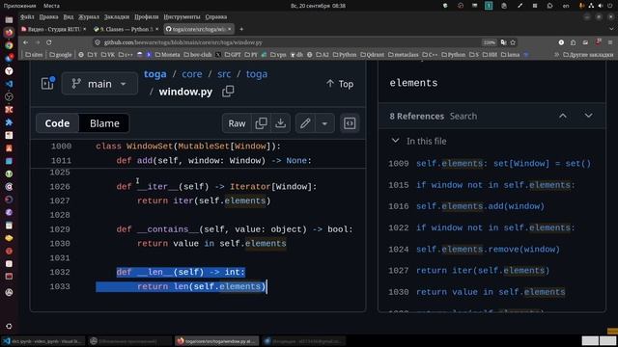Open the main branch selector dropdown

(99, 84)
